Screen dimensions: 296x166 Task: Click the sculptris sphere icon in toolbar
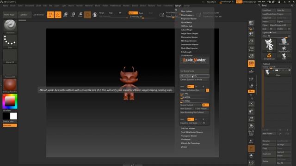coord(95,15)
